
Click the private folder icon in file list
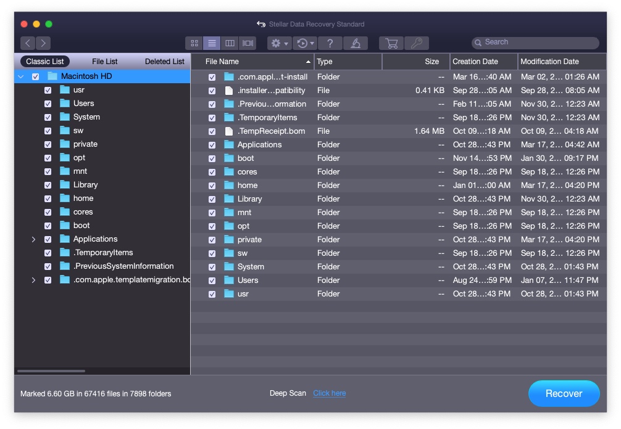click(229, 239)
